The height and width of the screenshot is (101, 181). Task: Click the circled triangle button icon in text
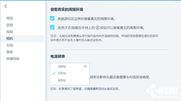tap(98, 28)
